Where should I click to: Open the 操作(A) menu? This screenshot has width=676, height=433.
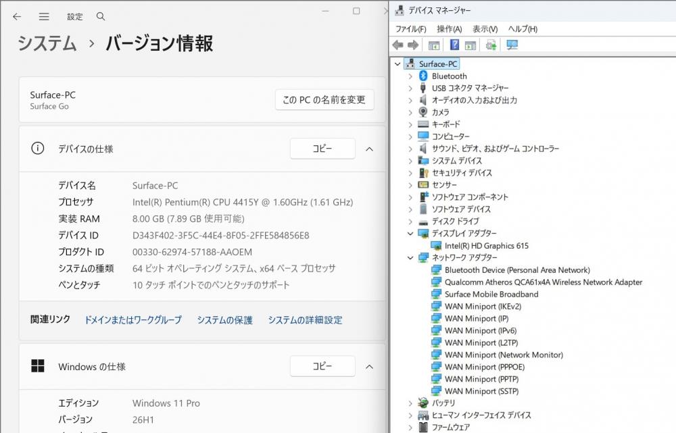pos(450,29)
